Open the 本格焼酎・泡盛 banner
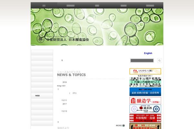 pyautogui.click(x=145, y=118)
